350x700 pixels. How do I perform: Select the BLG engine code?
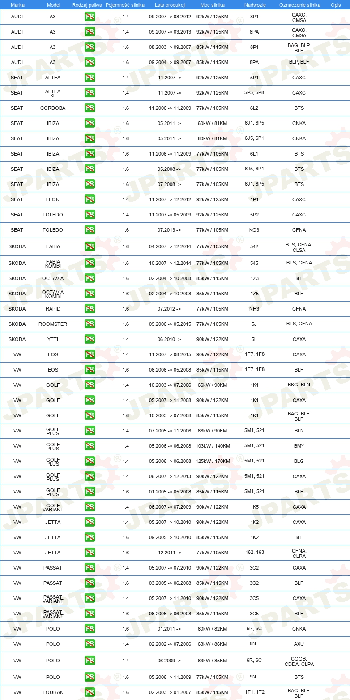point(299,461)
